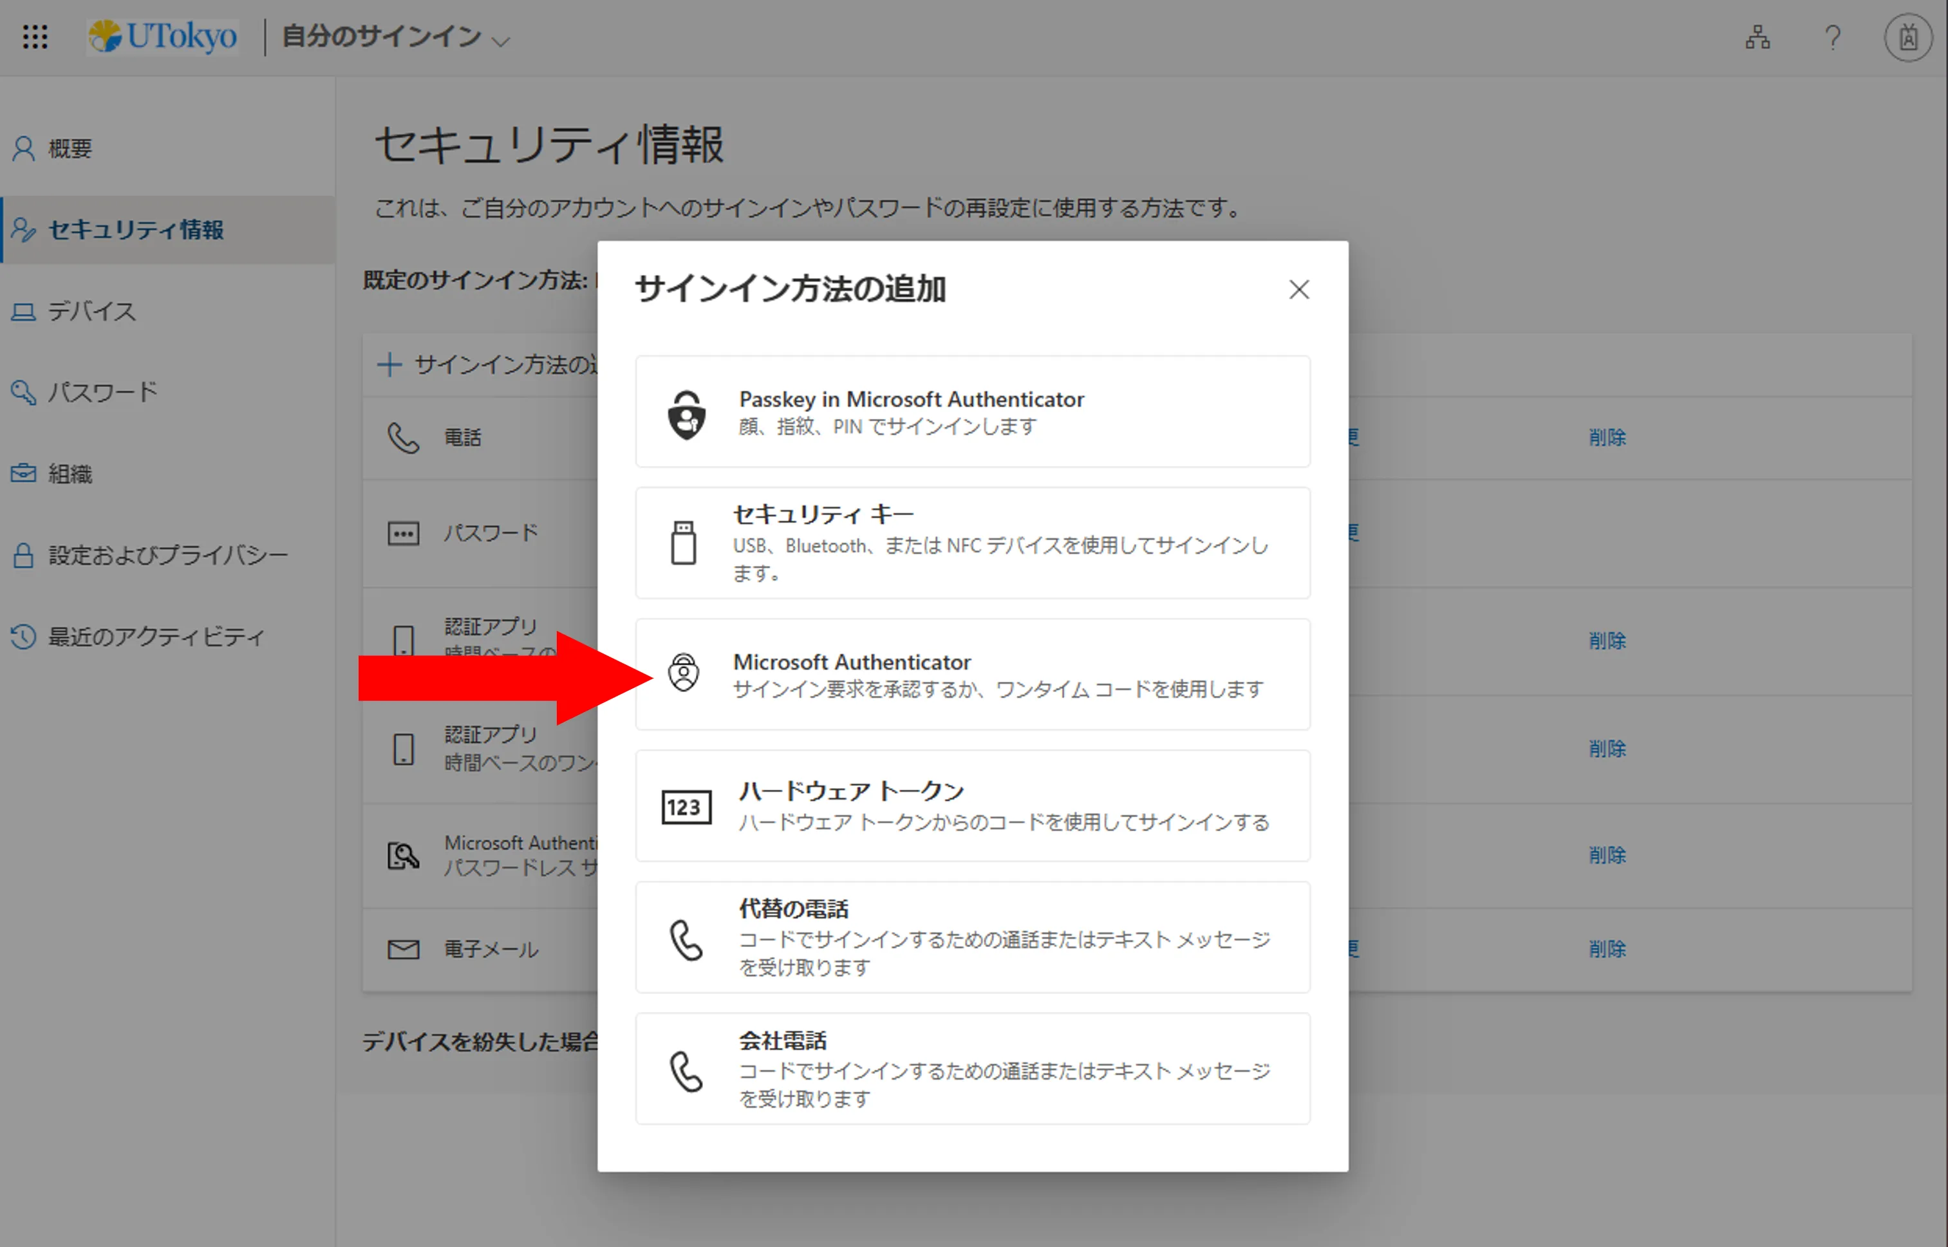Go to デバイス in the sidebar
Viewport: 1948px width, 1247px height.
pyautogui.click(x=91, y=311)
